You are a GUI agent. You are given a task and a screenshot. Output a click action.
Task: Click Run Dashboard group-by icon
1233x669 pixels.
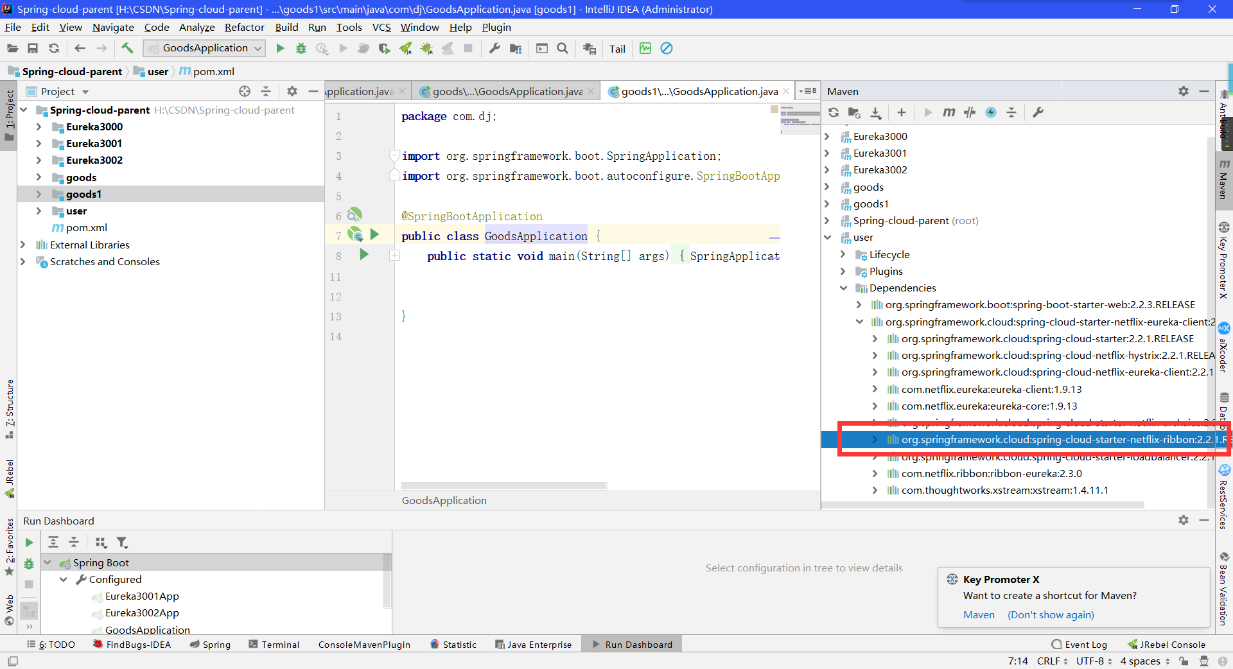(x=101, y=543)
